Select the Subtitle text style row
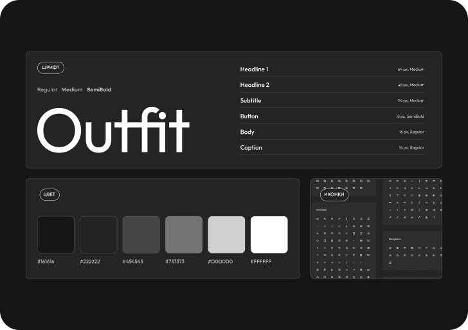The height and width of the screenshot is (330, 468). coord(332,100)
